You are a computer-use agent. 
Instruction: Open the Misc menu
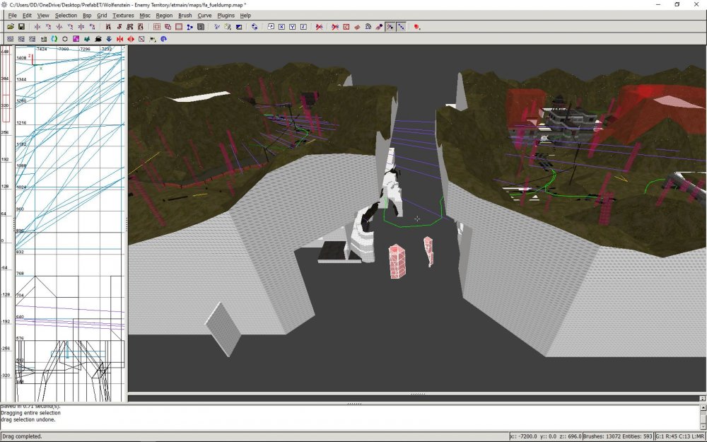click(145, 16)
